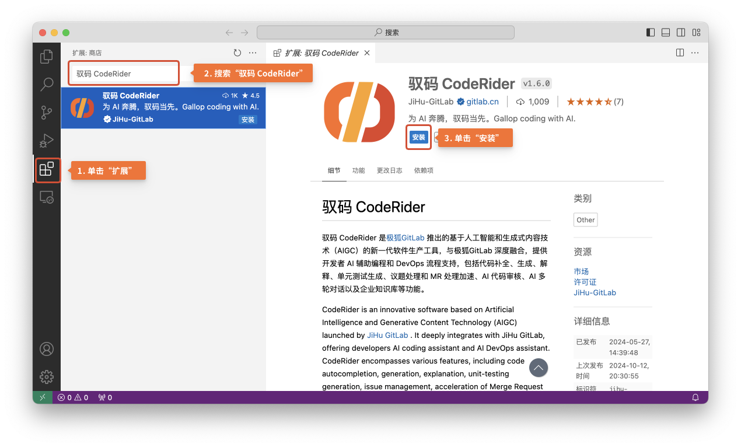This screenshot has width=741, height=447.
Task: Toggle the secondary side bar layout
Action: tap(681, 33)
